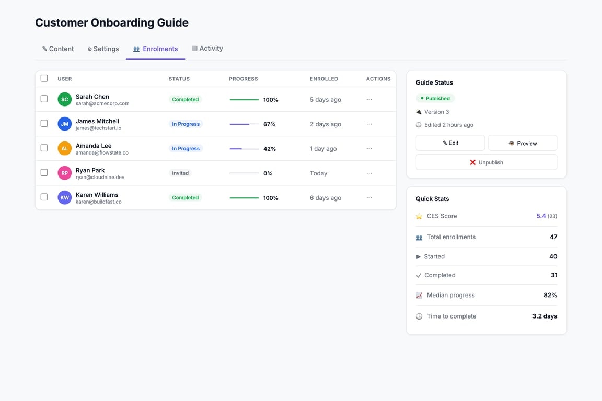Open the actions menu for James Mitchell
The image size is (602, 401).
pos(369,124)
